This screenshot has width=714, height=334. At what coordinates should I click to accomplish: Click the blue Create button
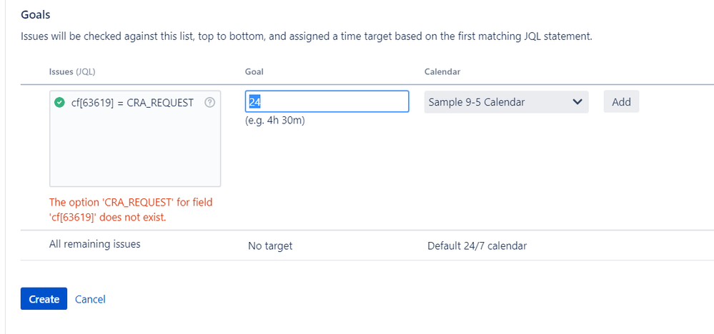click(x=44, y=299)
